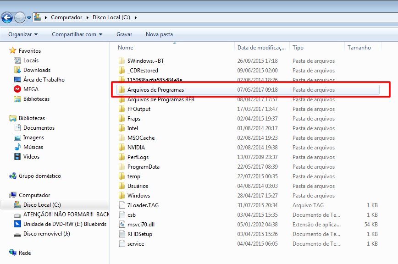Click the Arquivo TAG type cell
The image size is (398, 264).
point(308,205)
